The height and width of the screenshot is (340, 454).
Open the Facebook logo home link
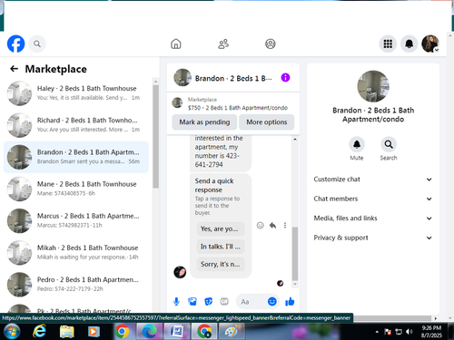[15, 44]
